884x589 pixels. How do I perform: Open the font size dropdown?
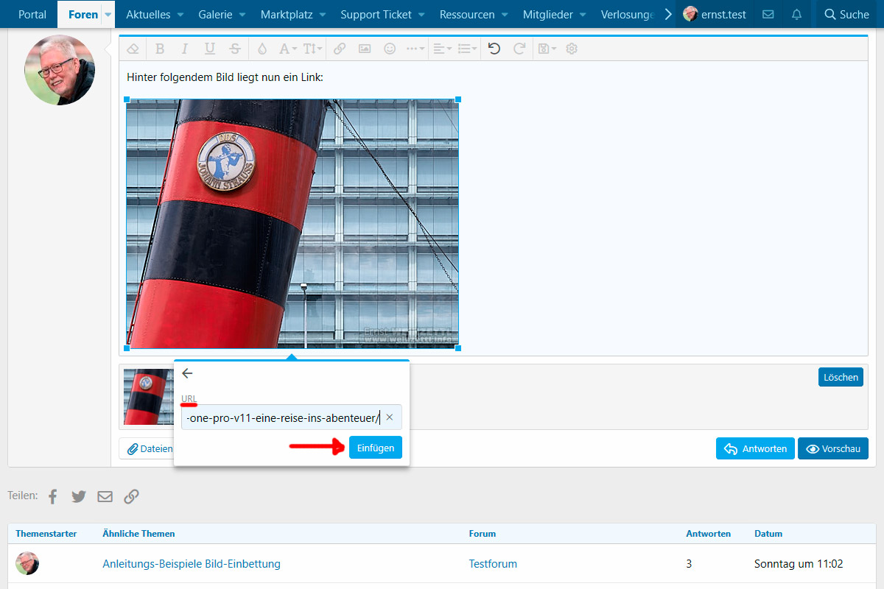pos(312,49)
